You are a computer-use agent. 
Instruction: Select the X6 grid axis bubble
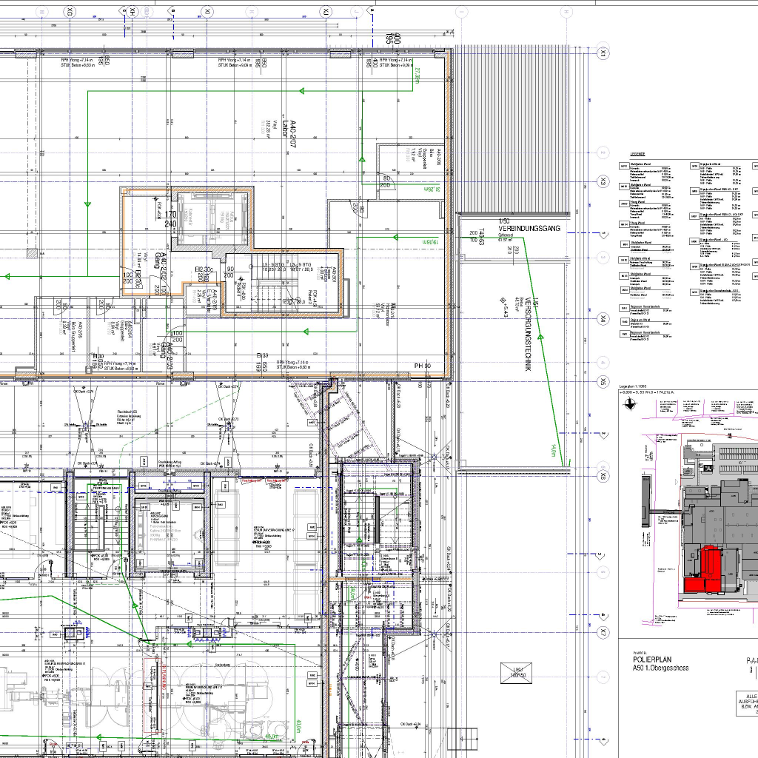tap(604, 476)
